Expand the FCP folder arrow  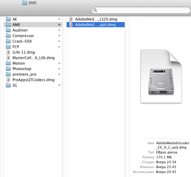(x=60, y=47)
